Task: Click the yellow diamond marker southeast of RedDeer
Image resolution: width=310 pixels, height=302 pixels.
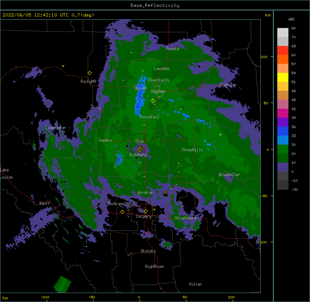Action: coord(153,101)
